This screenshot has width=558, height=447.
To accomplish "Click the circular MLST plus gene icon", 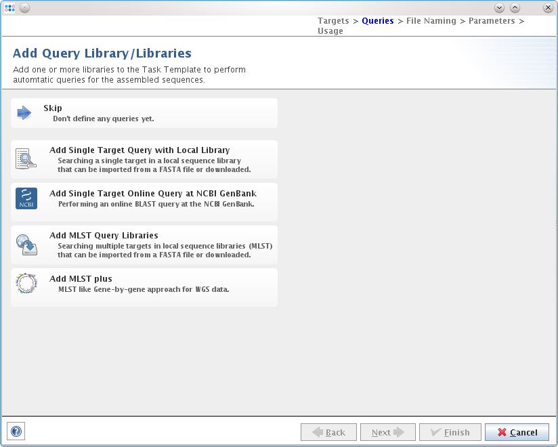I will click(26, 284).
